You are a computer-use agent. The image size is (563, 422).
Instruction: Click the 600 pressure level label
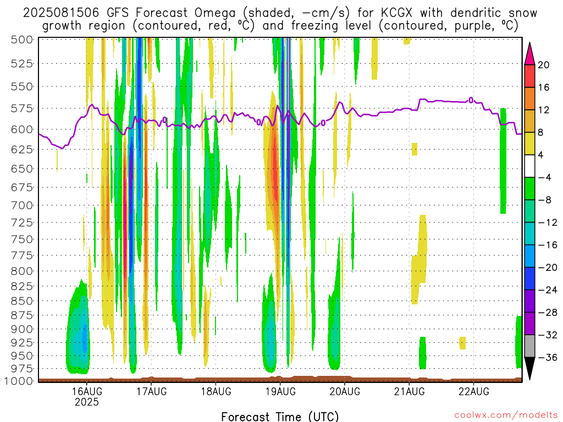[22, 129]
